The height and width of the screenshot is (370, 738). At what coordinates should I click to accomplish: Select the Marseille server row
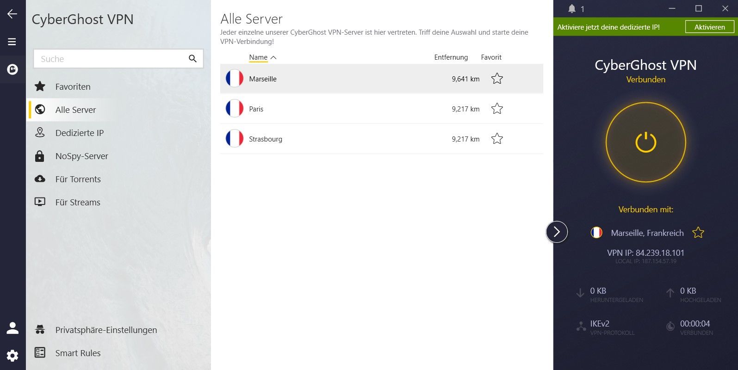(x=381, y=79)
